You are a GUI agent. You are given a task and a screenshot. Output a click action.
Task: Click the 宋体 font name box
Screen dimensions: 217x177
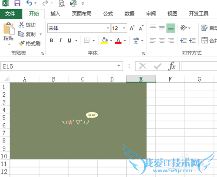coord(77,28)
